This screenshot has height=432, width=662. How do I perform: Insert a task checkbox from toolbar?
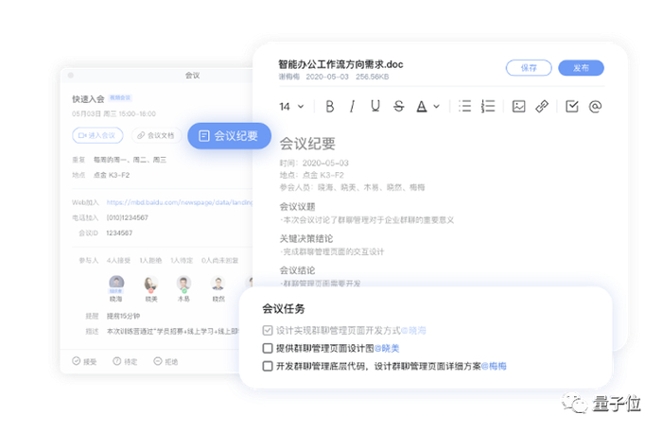pos(572,106)
